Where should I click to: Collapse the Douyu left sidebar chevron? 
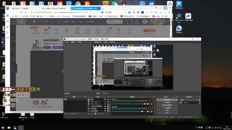point(8,111)
